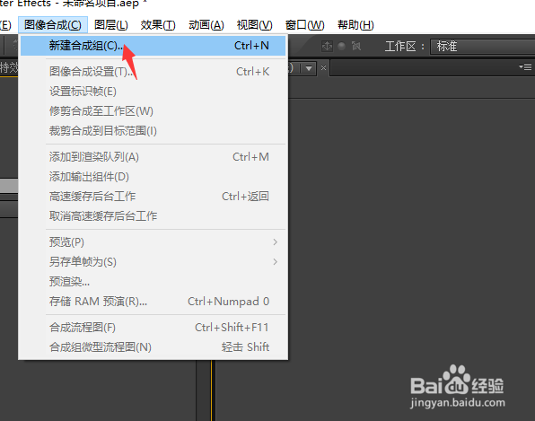Select 添加到渲染队列(A)
This screenshot has height=421, width=535.
pyautogui.click(x=153, y=157)
